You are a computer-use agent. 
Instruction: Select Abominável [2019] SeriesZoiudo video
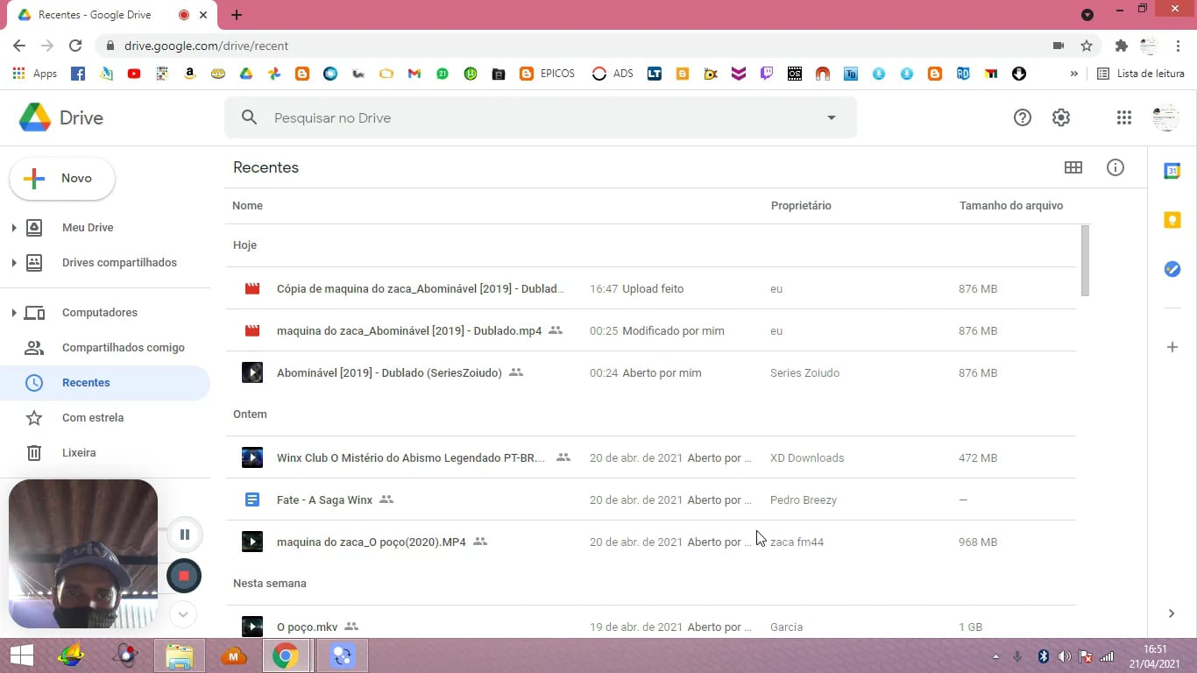(650, 372)
